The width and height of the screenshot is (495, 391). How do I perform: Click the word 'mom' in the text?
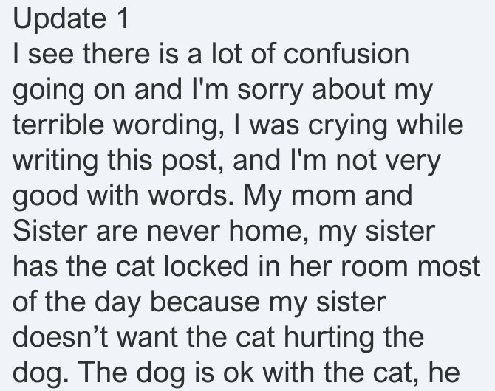[323, 198]
